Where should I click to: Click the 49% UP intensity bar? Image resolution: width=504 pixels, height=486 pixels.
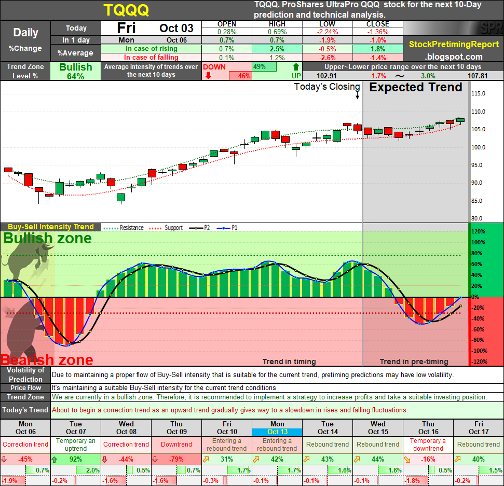click(264, 67)
